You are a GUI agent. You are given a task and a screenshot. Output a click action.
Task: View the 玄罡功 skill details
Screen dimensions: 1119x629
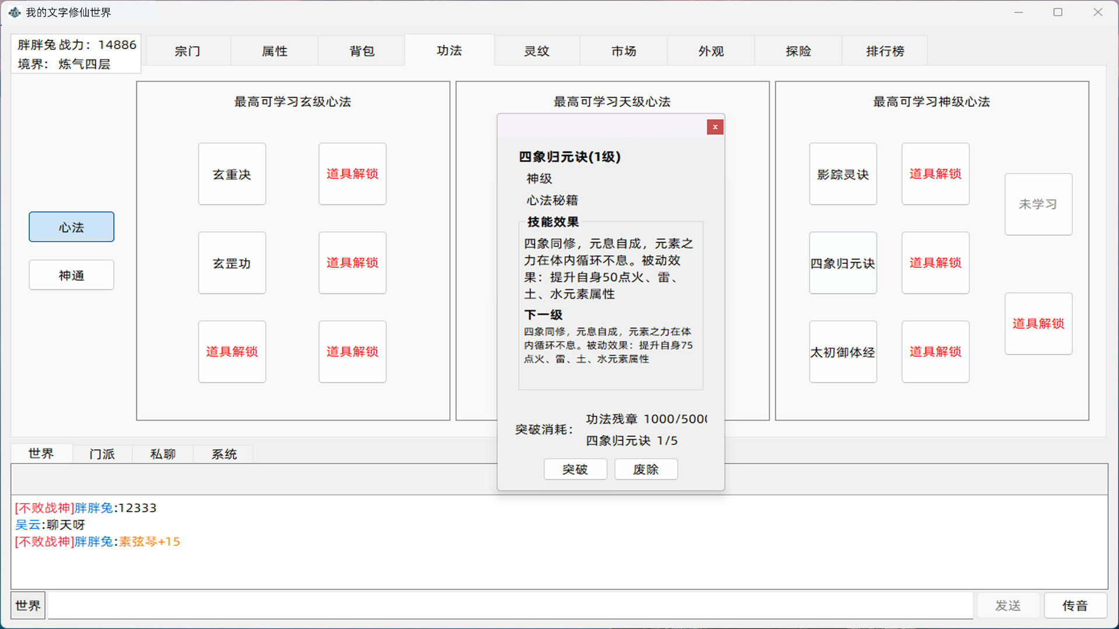click(231, 263)
